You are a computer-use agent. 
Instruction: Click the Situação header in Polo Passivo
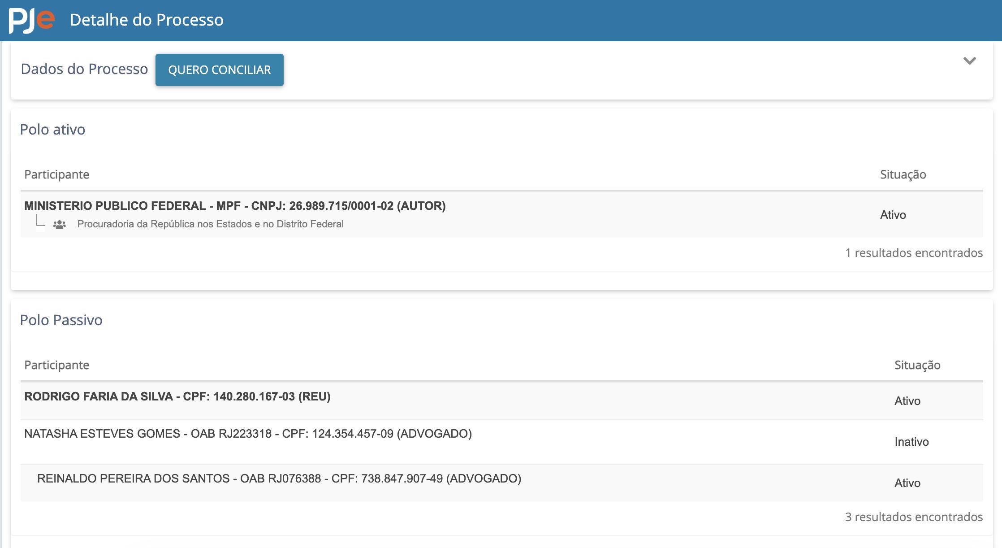pyautogui.click(x=917, y=365)
